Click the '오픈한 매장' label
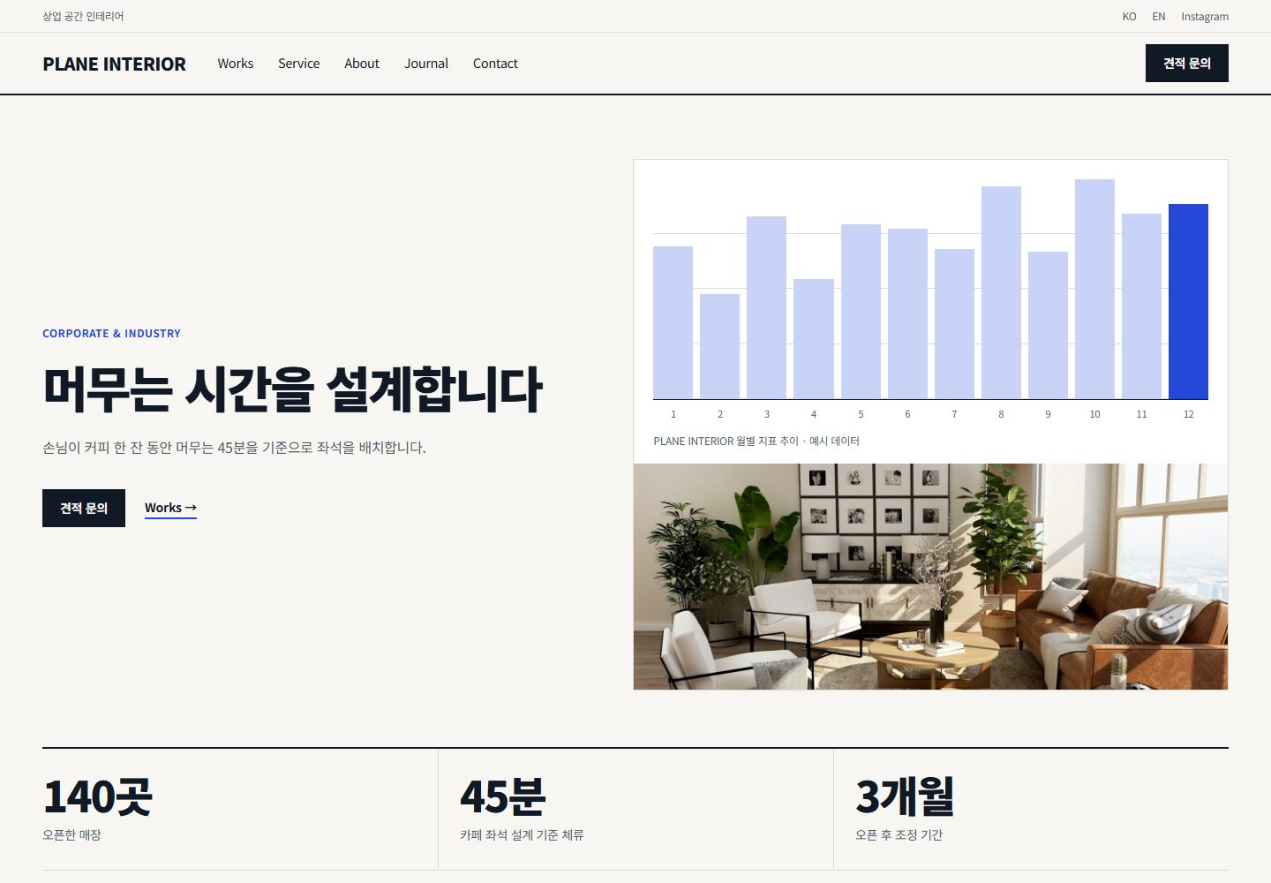 71,834
